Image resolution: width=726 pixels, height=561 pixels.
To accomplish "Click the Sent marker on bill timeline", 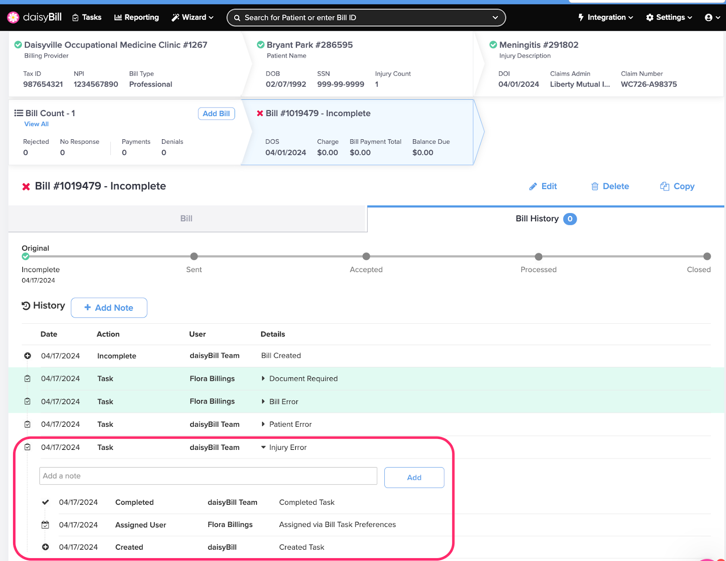I will click(194, 257).
